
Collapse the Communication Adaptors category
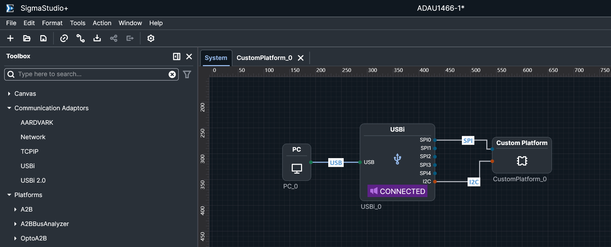(9, 108)
